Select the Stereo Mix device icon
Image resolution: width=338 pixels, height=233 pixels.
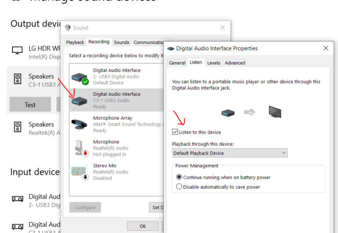pos(81,172)
